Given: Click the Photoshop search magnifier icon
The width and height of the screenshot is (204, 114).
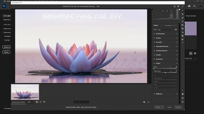Looking at the screenshot, I should (x=194, y=6).
